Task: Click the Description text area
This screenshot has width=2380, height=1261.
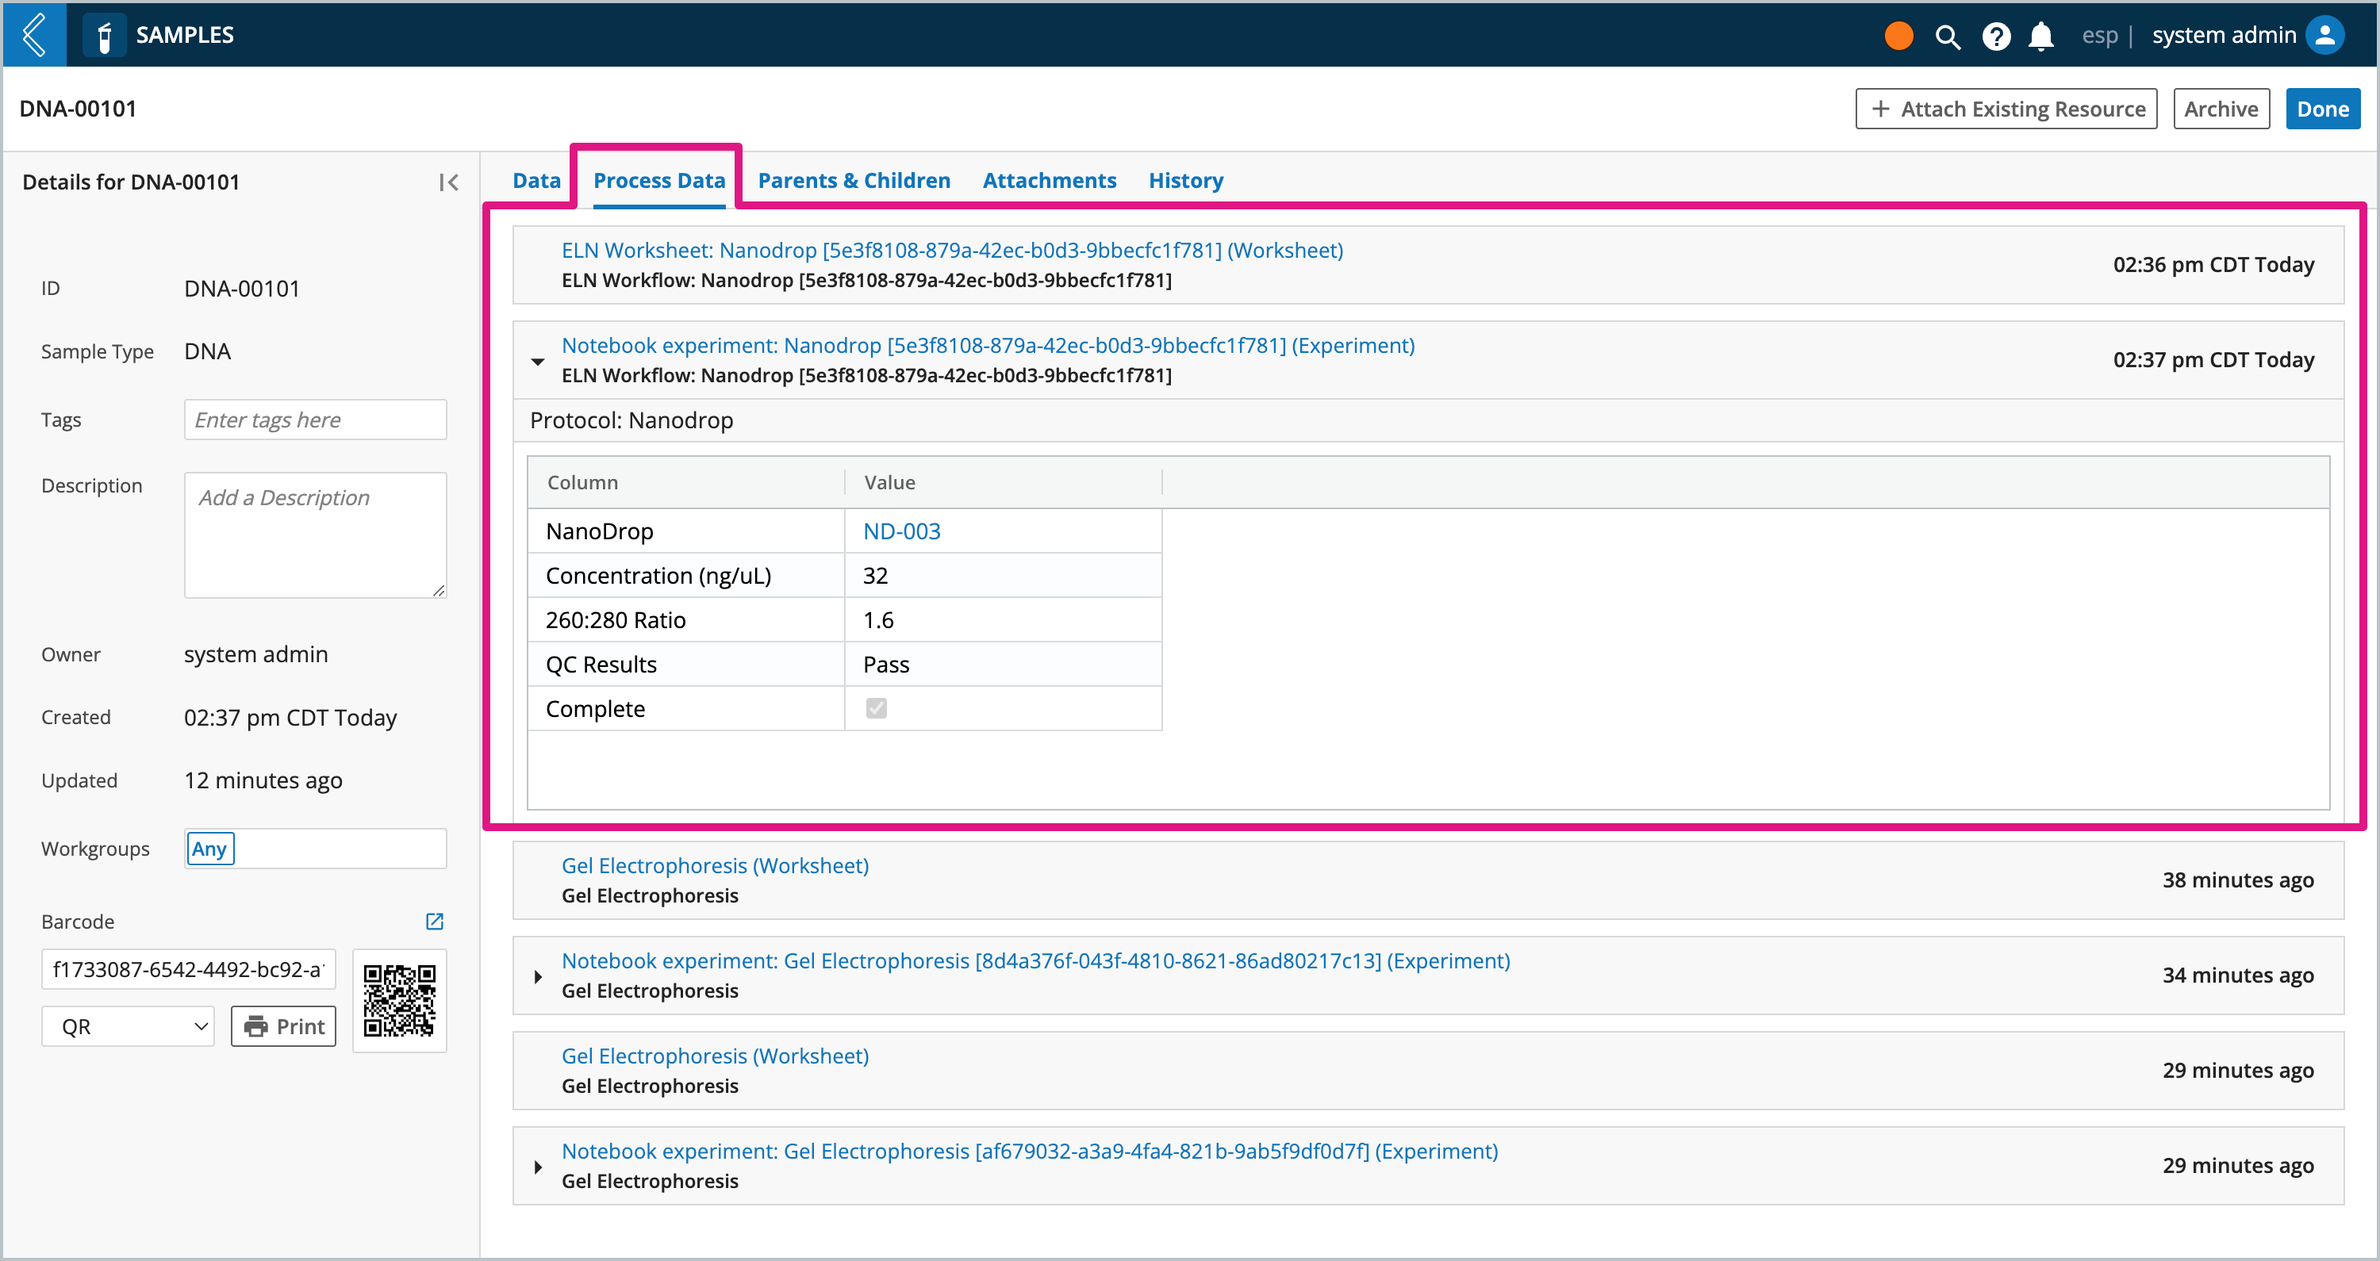Action: pos(315,535)
